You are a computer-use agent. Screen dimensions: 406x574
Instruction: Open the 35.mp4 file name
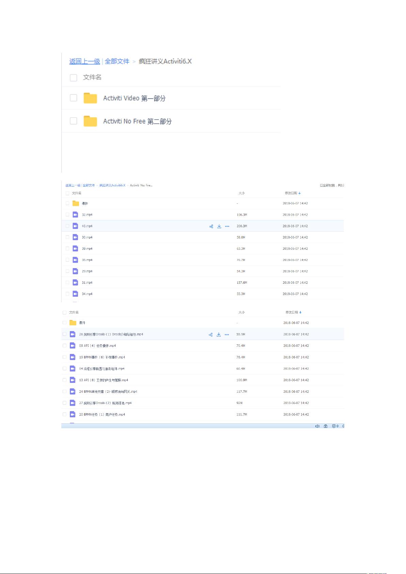(87, 260)
